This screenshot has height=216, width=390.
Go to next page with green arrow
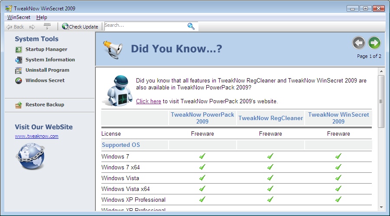[x=374, y=43]
